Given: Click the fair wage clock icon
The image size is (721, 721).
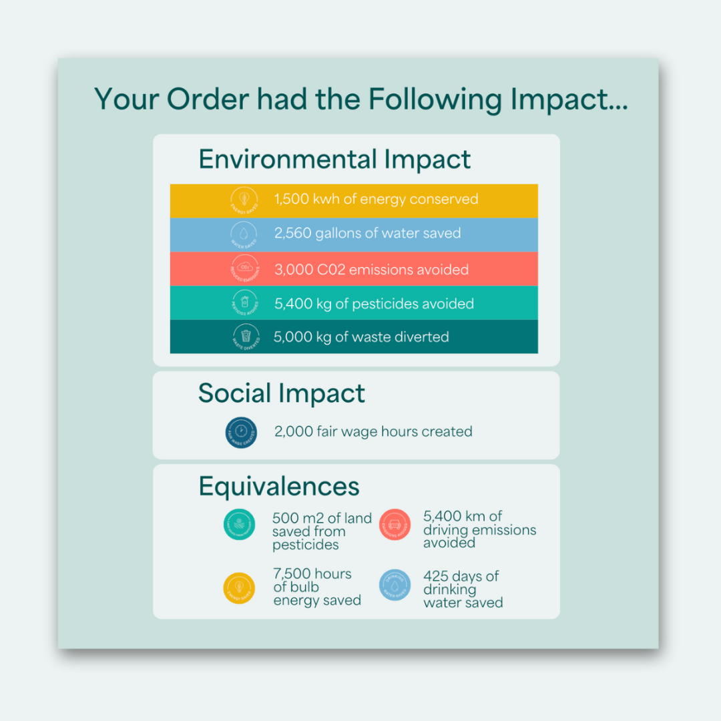Looking at the screenshot, I should point(241,431).
